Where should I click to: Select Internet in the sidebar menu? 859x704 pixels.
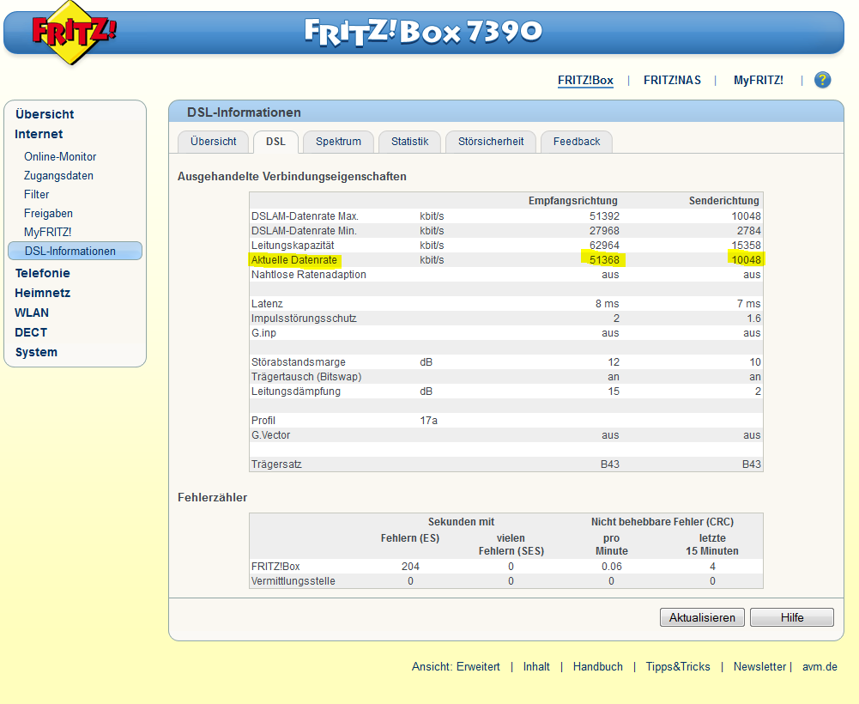pyautogui.click(x=39, y=134)
